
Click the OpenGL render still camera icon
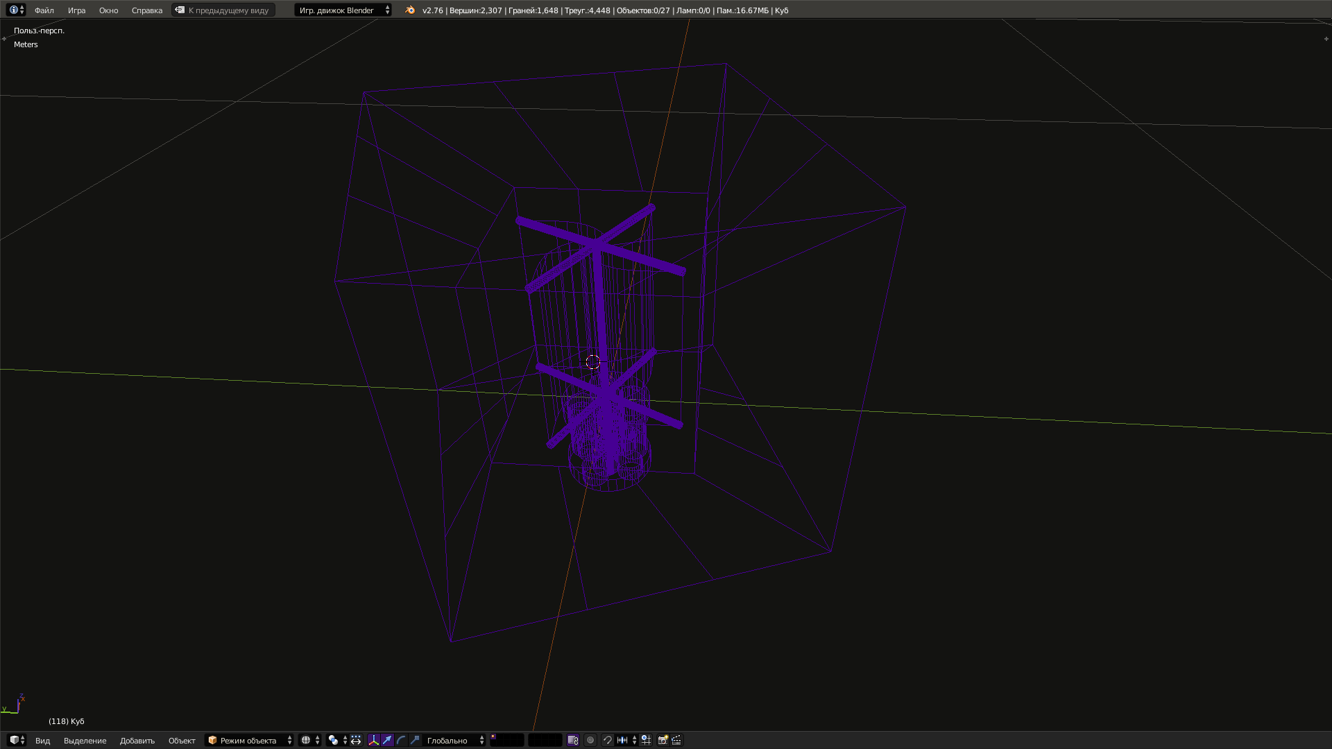[663, 740]
